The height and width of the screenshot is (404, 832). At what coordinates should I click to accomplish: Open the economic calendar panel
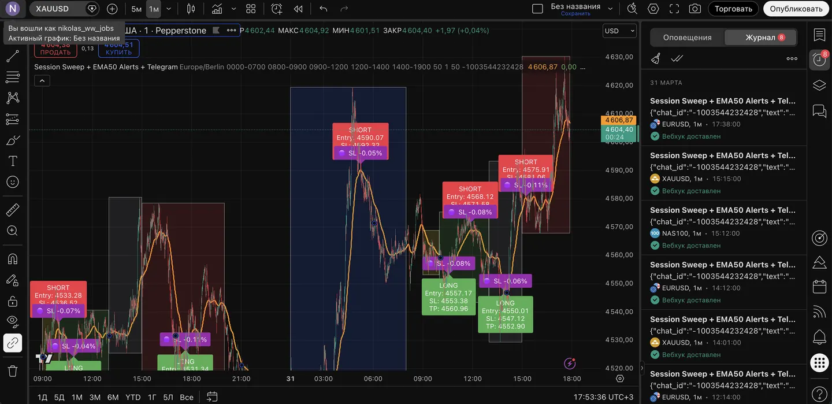pos(819,287)
